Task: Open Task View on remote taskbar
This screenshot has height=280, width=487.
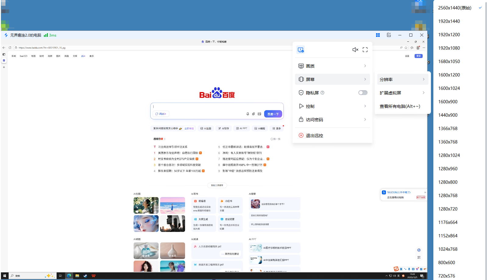Action: pyautogui.click(x=60, y=276)
